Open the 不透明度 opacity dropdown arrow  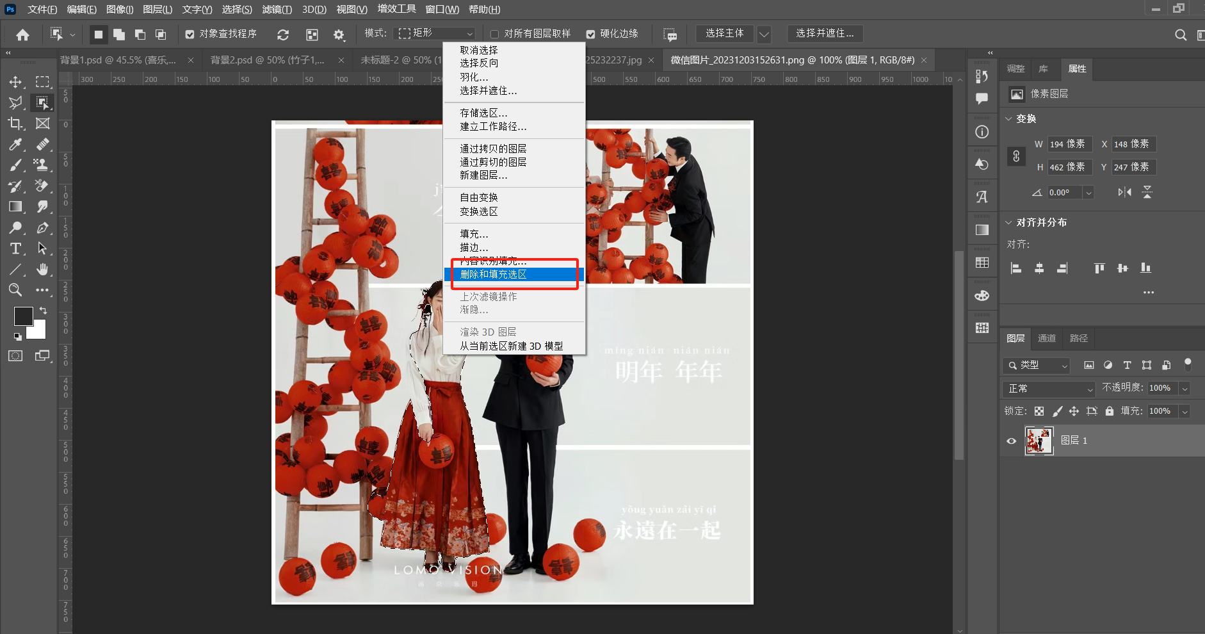(1185, 389)
